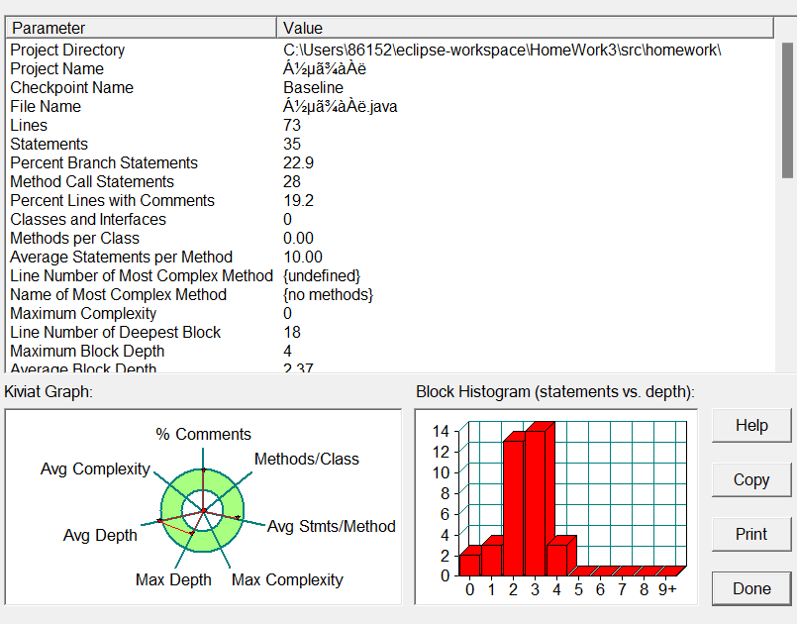Click the Methods/Class axis label
The image size is (797, 624).
(x=307, y=459)
